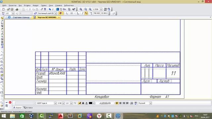Align text to the left
This screenshot has width=212, height=119.
pyautogui.click(x=117, y=103)
